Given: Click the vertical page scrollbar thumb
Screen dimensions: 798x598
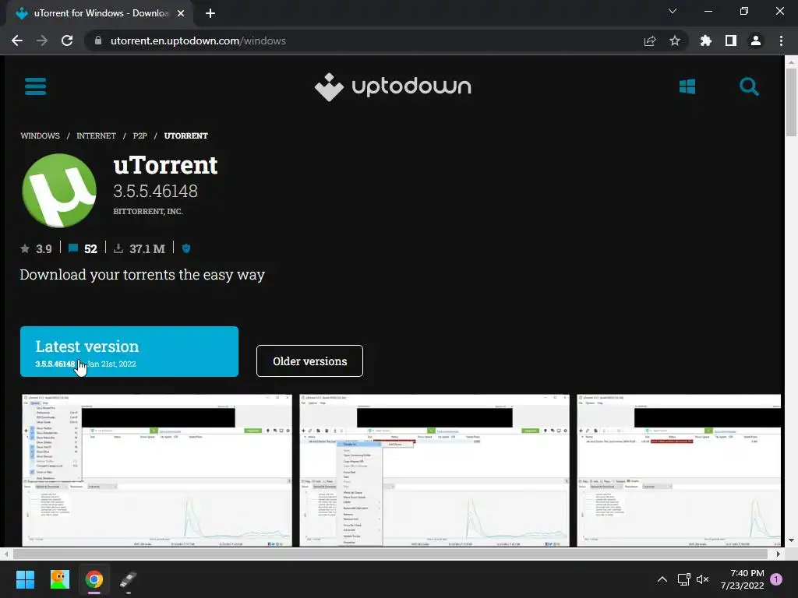Looking at the screenshot, I should [791, 102].
